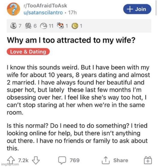Open the 769 comments count
This screenshot has width=158, height=167.
(75, 160)
